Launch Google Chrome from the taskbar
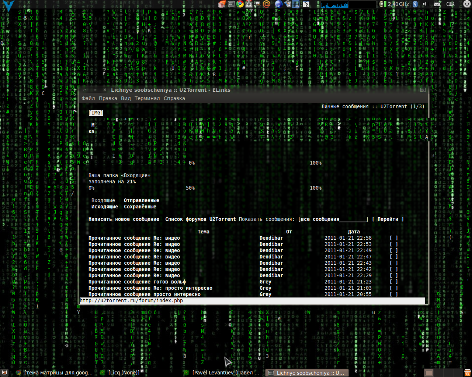Image resolution: width=472 pixels, height=377 pixels. click(x=240, y=4)
